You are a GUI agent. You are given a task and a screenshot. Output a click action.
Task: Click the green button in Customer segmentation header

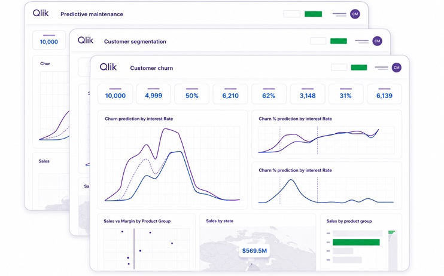pos(339,41)
